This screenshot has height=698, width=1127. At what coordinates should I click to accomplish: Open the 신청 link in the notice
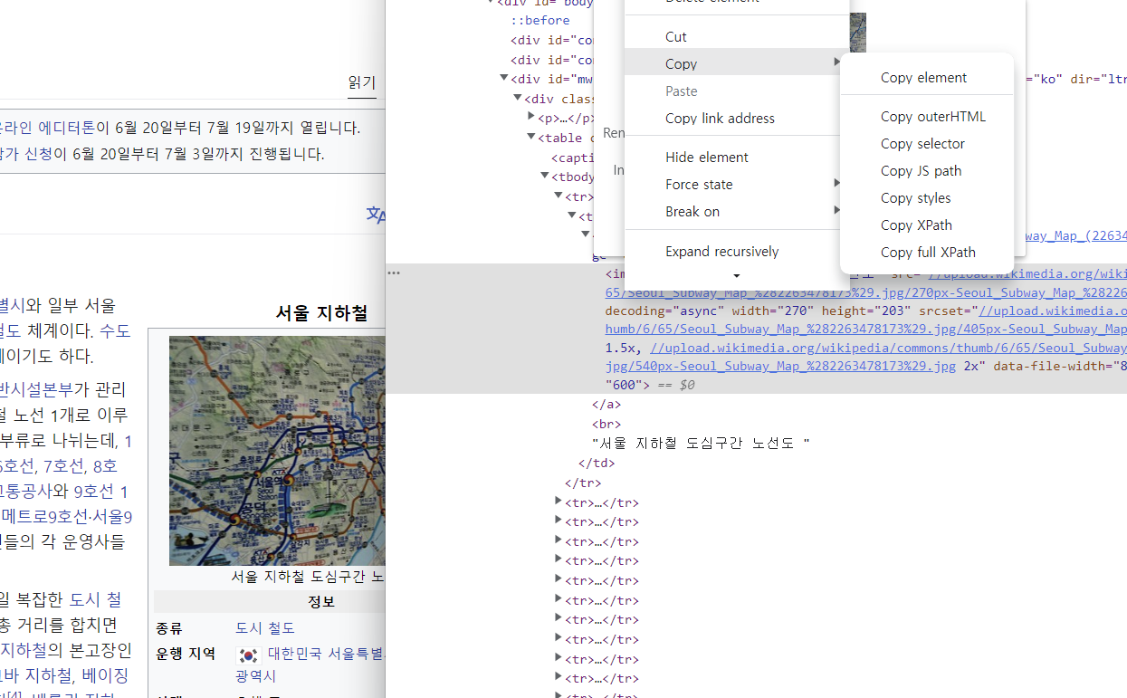pos(39,154)
